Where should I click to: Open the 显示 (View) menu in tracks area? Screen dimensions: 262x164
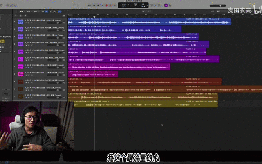(x=36, y=11)
